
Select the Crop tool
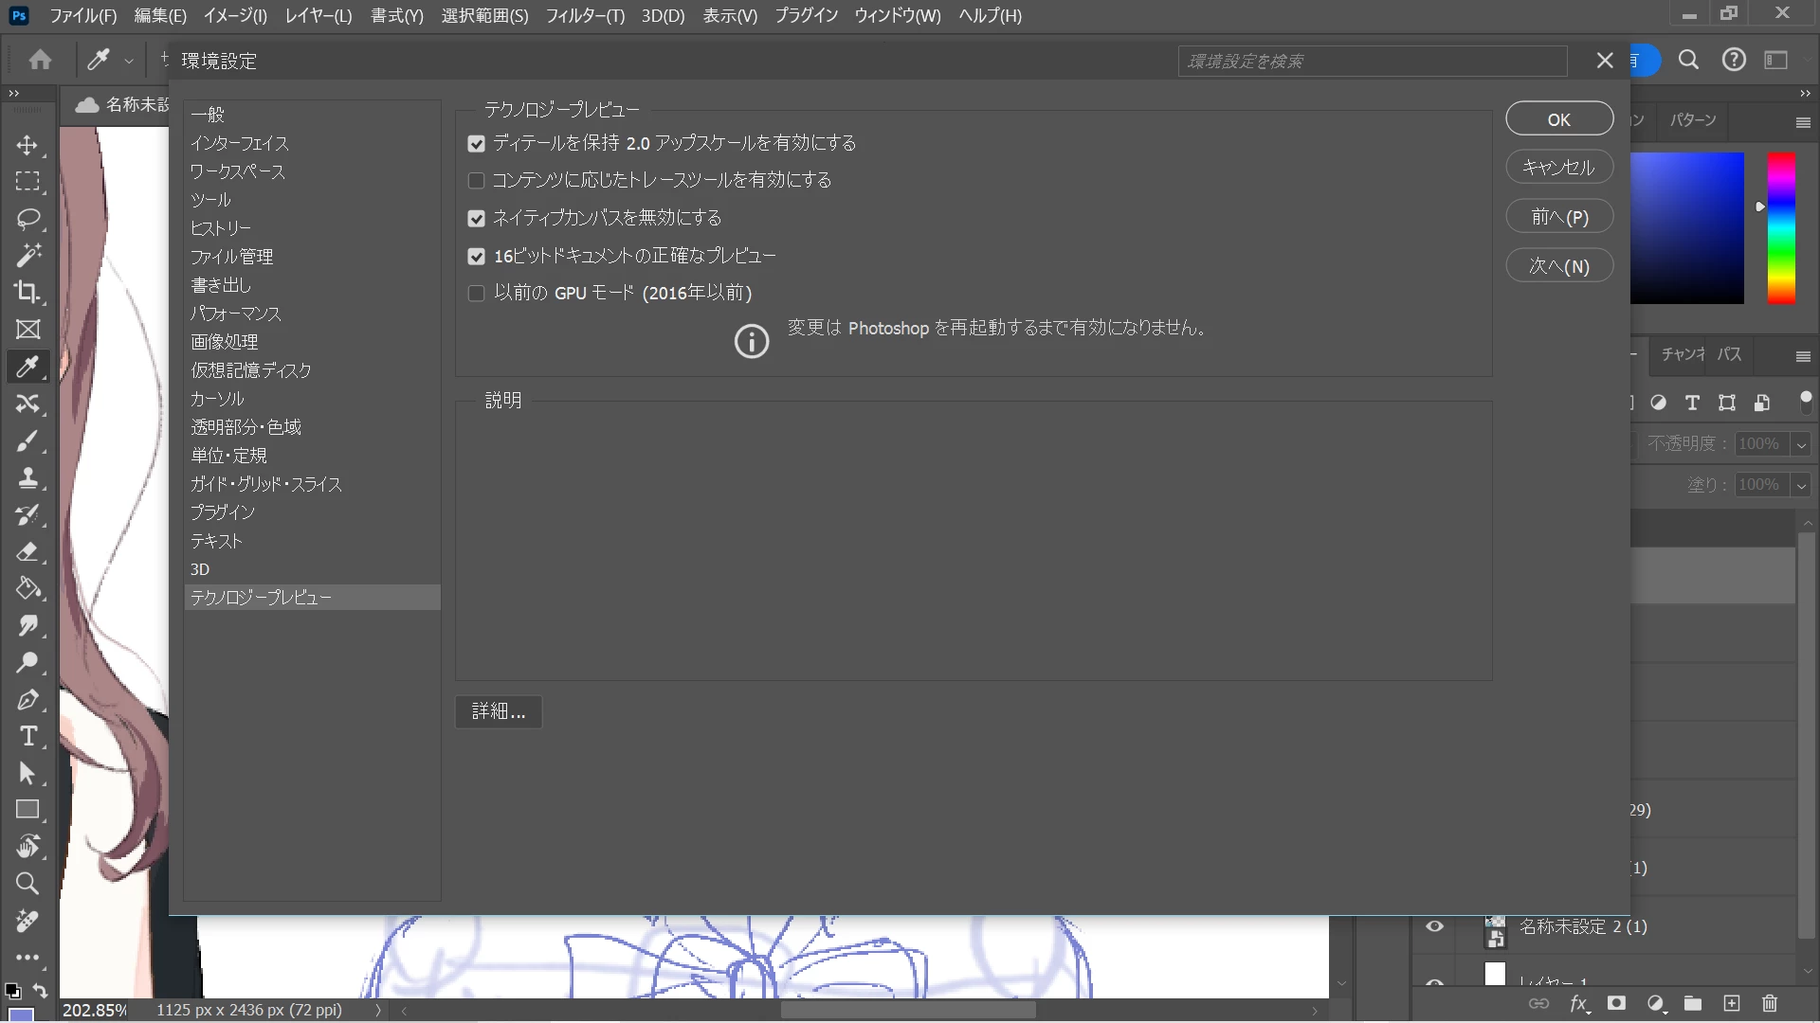pos(27,292)
